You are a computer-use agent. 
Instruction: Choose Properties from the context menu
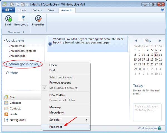pos(56,127)
